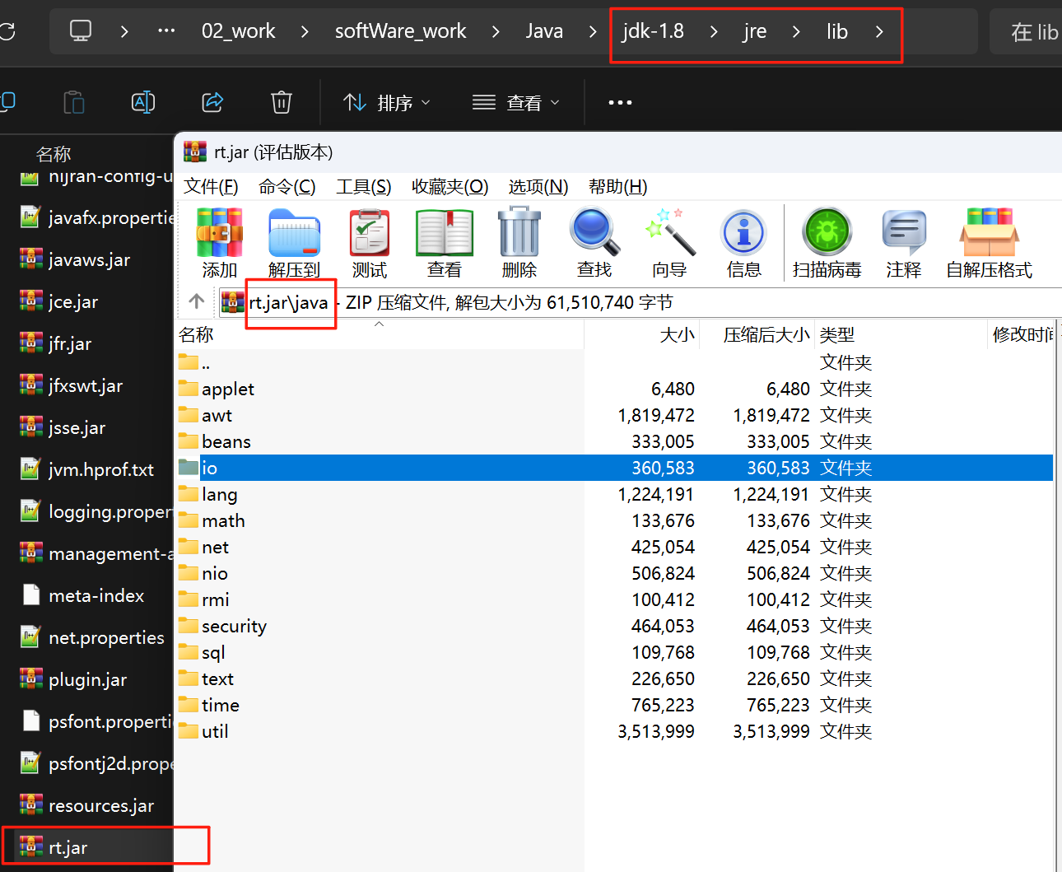Select the util folder

(x=215, y=731)
